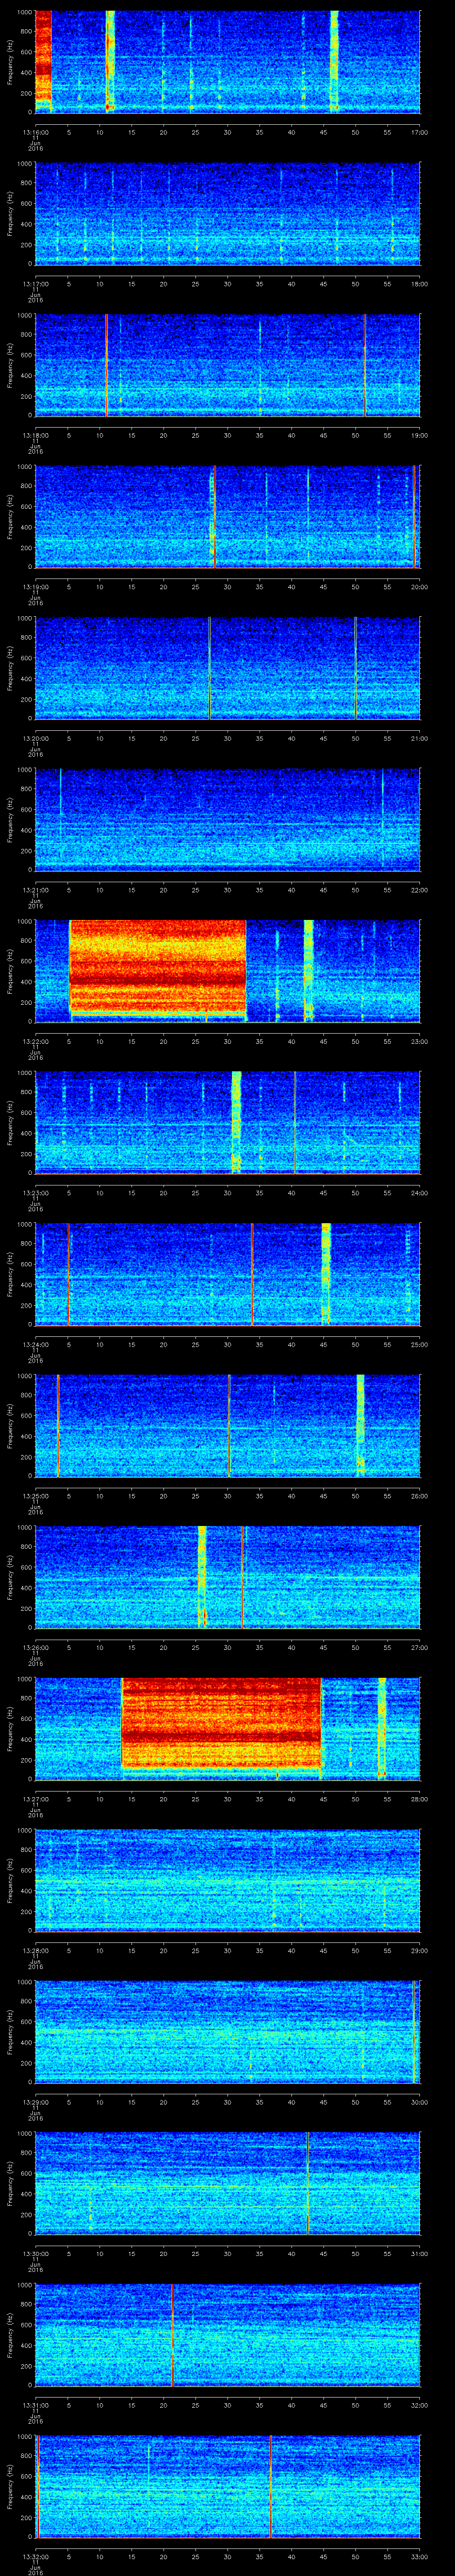Choose the spectrogram panel starting at 13:20:00

tap(227, 668)
